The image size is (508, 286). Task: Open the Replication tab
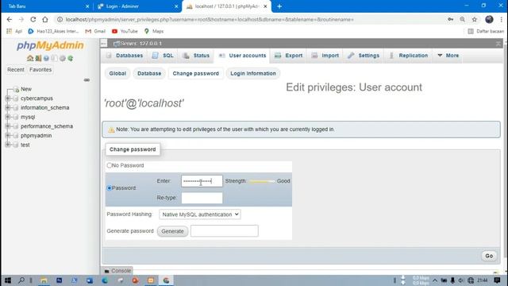tap(409, 56)
